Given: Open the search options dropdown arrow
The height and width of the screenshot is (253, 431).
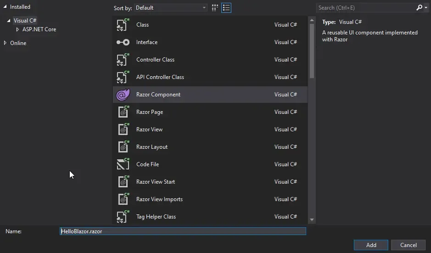Looking at the screenshot, I should [426, 8].
